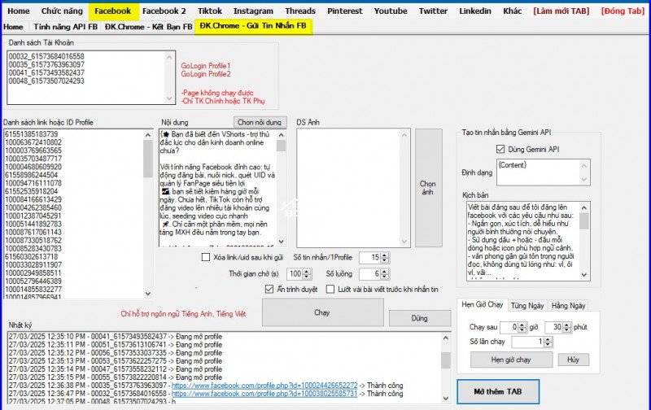
Task: Select account 00048_61573507024293 in the account list
Action: [x=46, y=81]
